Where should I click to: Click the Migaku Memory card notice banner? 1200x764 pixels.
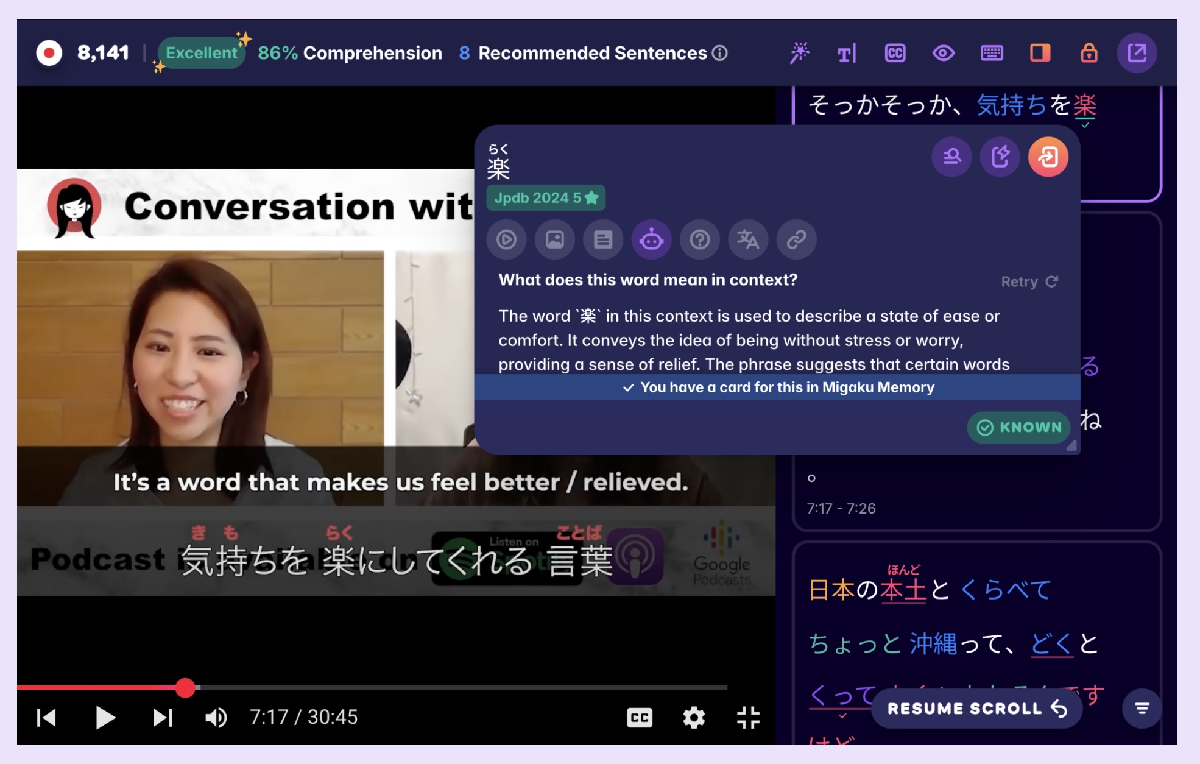[777, 387]
